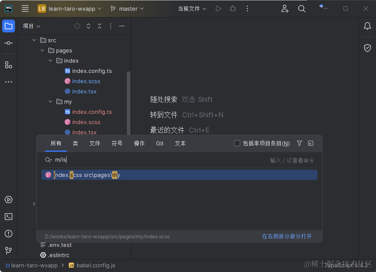Start a Code With Me session
The width and height of the screenshot is (376, 272).
[x=285, y=9]
